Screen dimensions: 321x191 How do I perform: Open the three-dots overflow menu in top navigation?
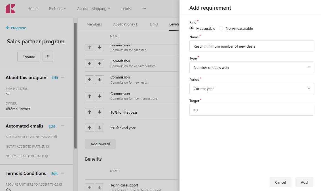point(144,9)
